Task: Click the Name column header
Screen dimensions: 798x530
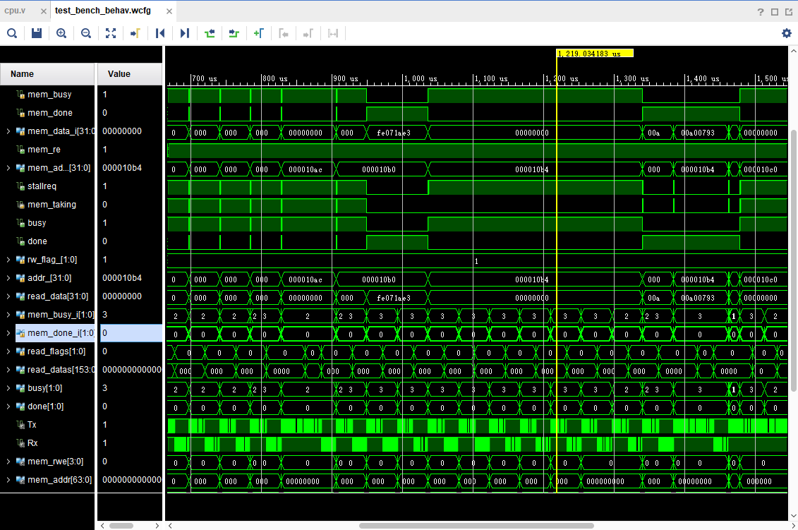Action: click(47, 74)
